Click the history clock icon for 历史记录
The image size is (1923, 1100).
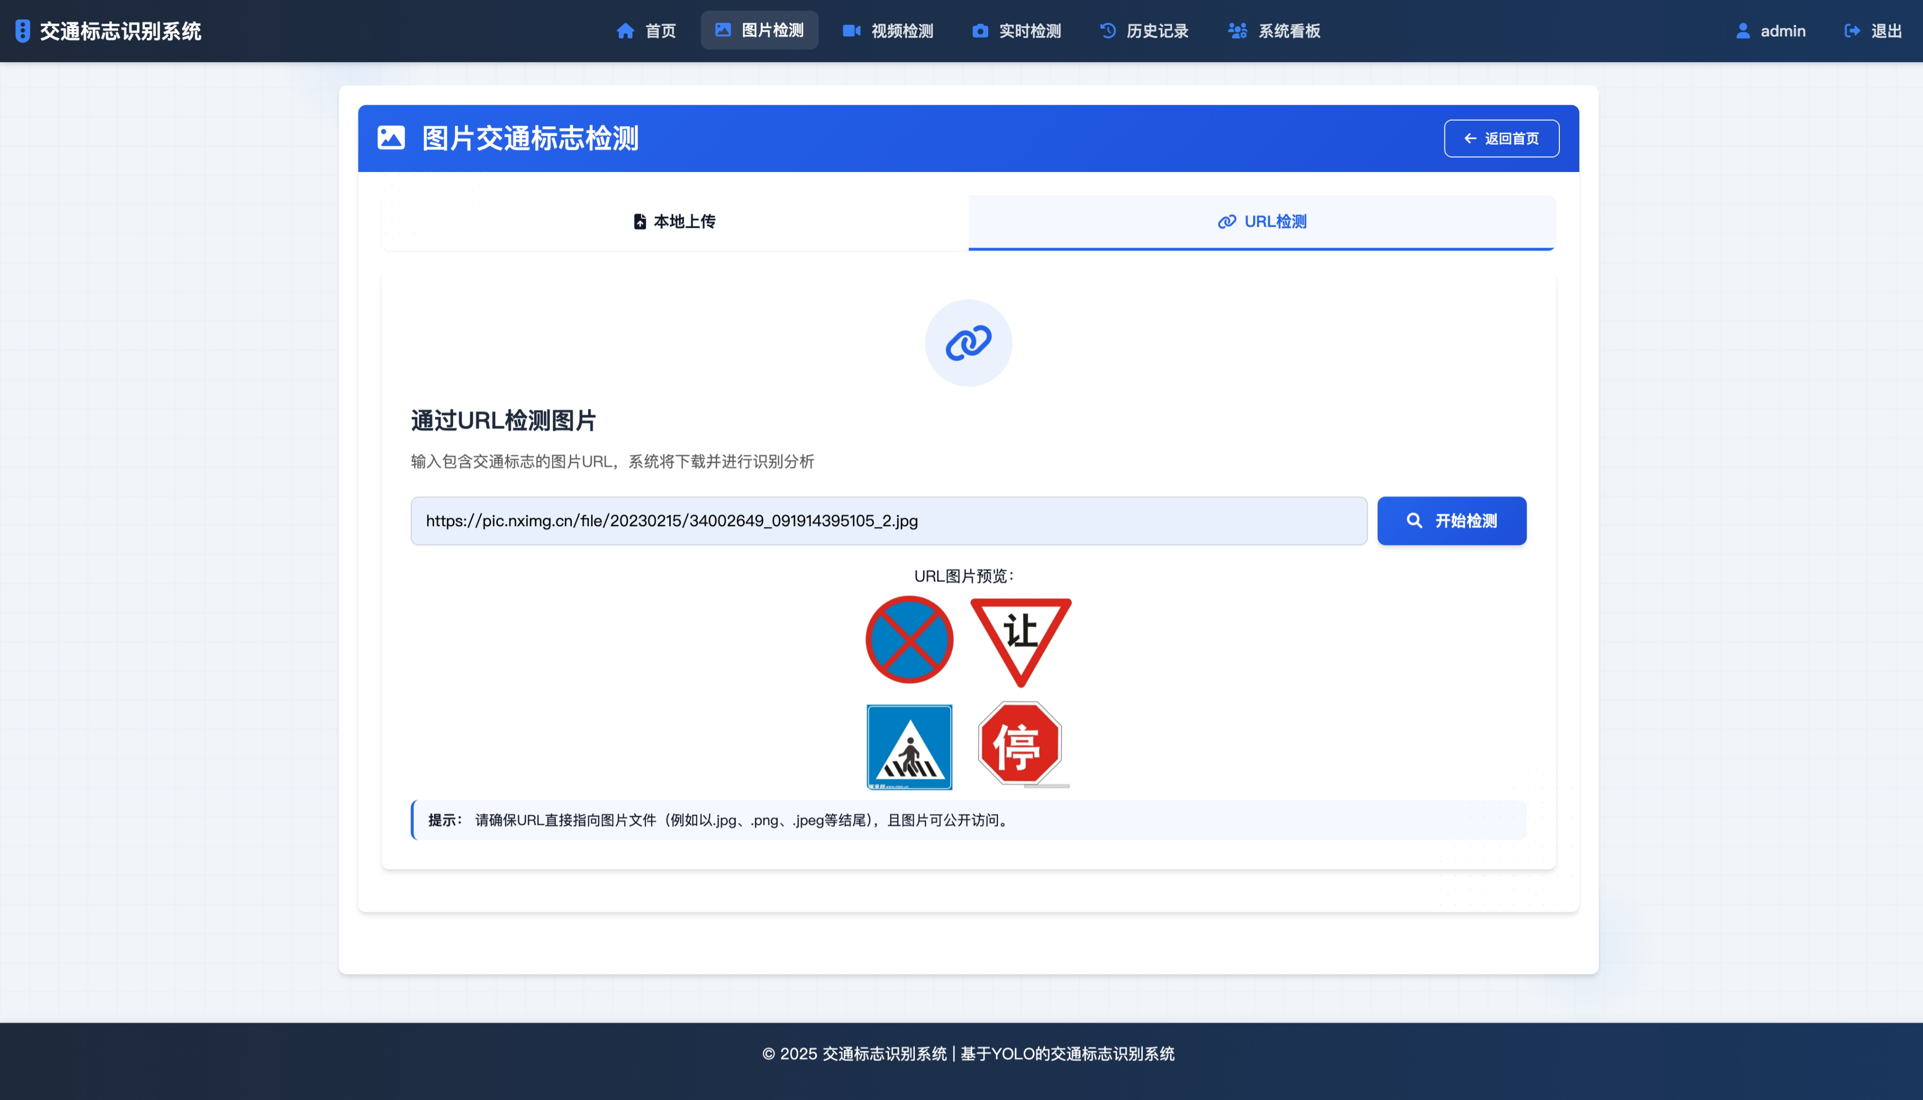[1107, 31]
